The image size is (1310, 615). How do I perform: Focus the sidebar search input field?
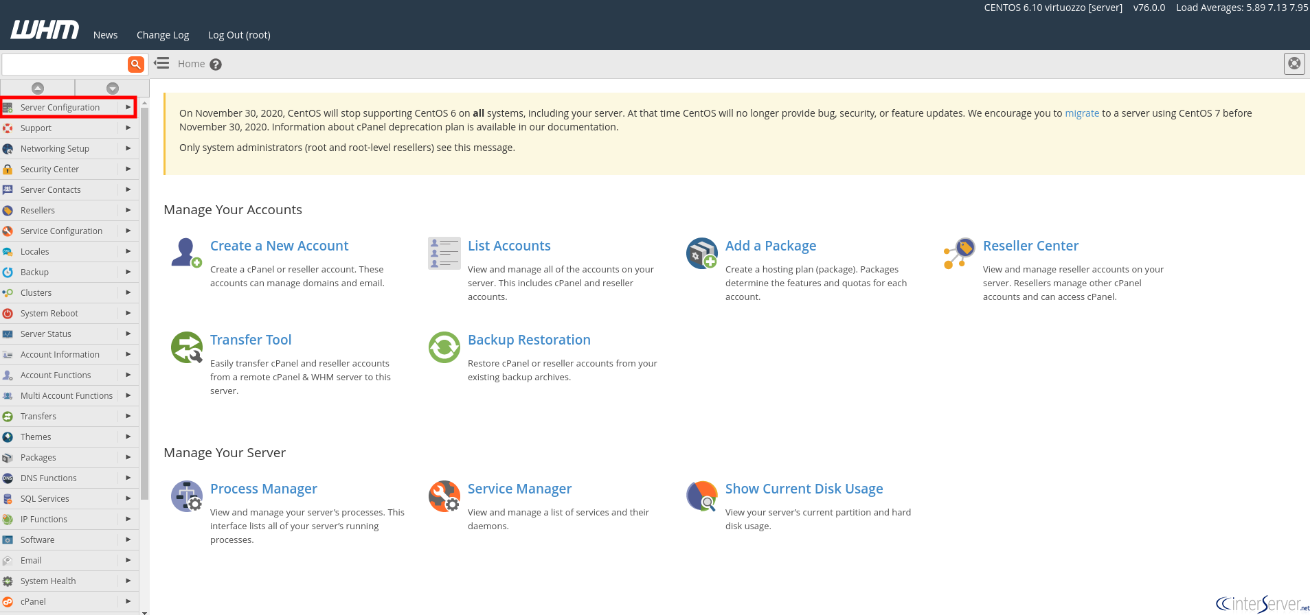pyautogui.click(x=65, y=64)
